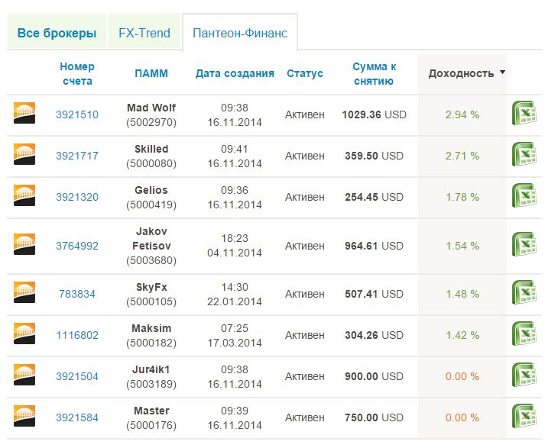Image resolution: width=558 pixels, height=448 pixels.
Task: Click the broker logo beside account 3921510
Action: pyautogui.click(x=24, y=114)
